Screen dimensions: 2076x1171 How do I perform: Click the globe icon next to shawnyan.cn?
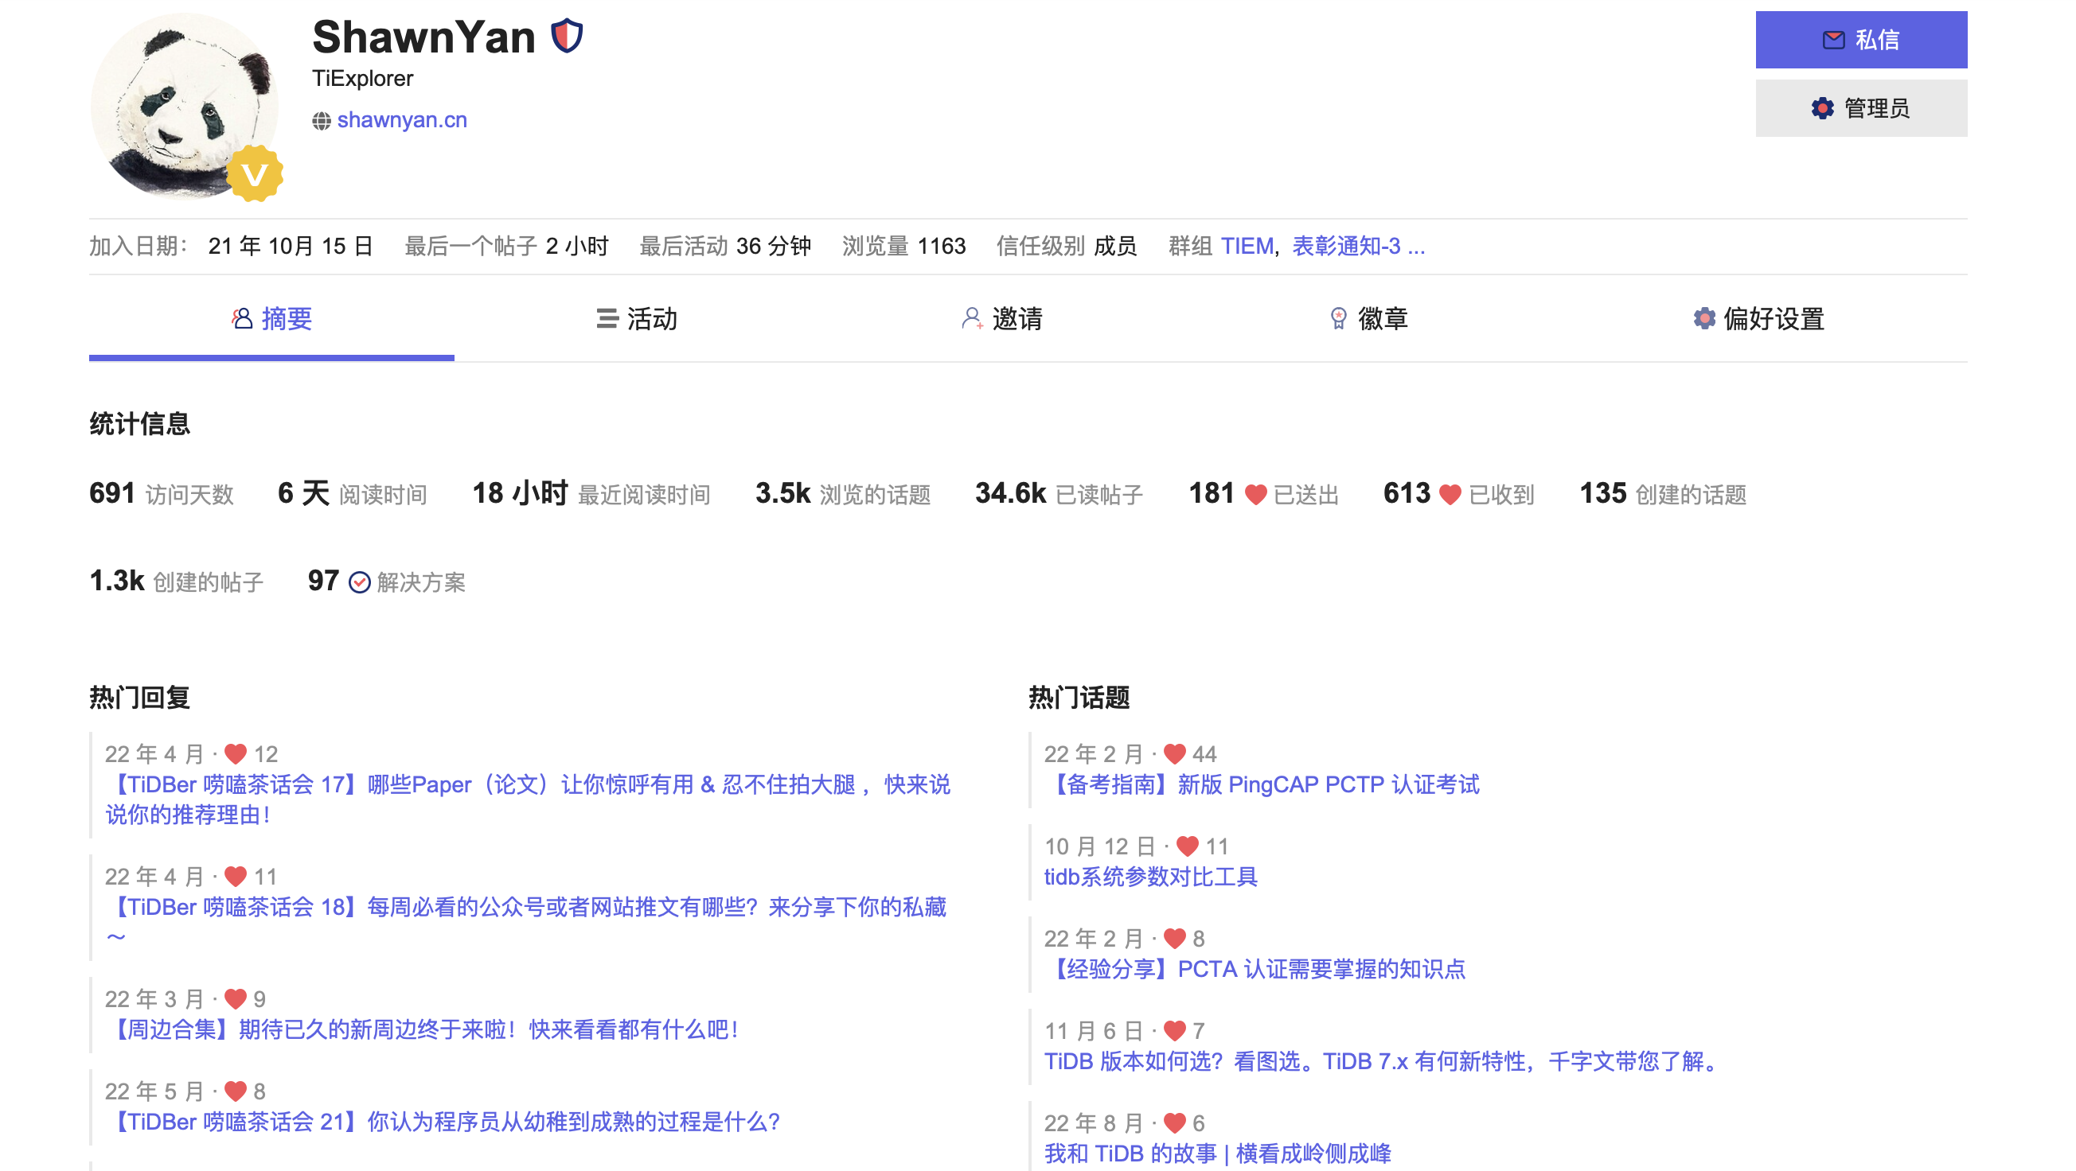pyautogui.click(x=322, y=121)
